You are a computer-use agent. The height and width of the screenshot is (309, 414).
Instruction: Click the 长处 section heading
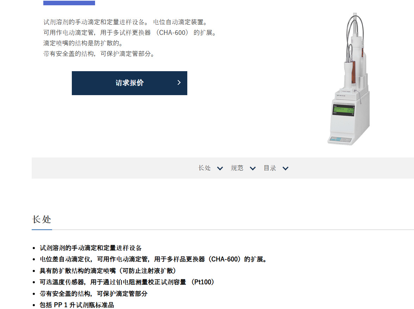point(42,220)
